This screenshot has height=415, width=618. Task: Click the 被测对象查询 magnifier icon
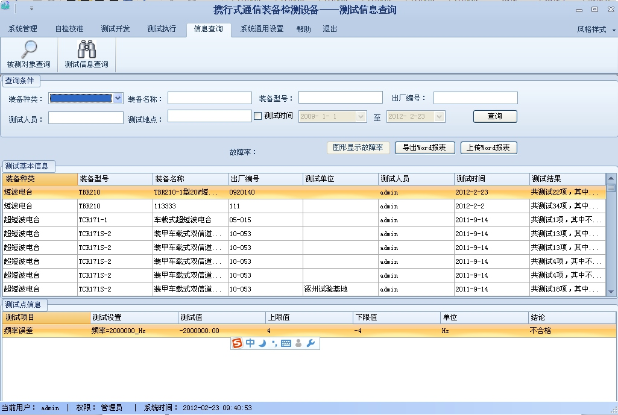[x=28, y=50]
